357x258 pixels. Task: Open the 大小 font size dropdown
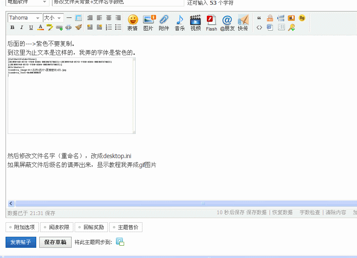tap(53, 18)
